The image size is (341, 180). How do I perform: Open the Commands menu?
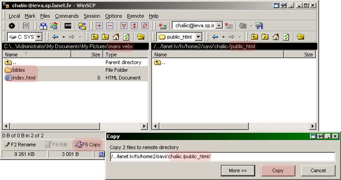67,16
